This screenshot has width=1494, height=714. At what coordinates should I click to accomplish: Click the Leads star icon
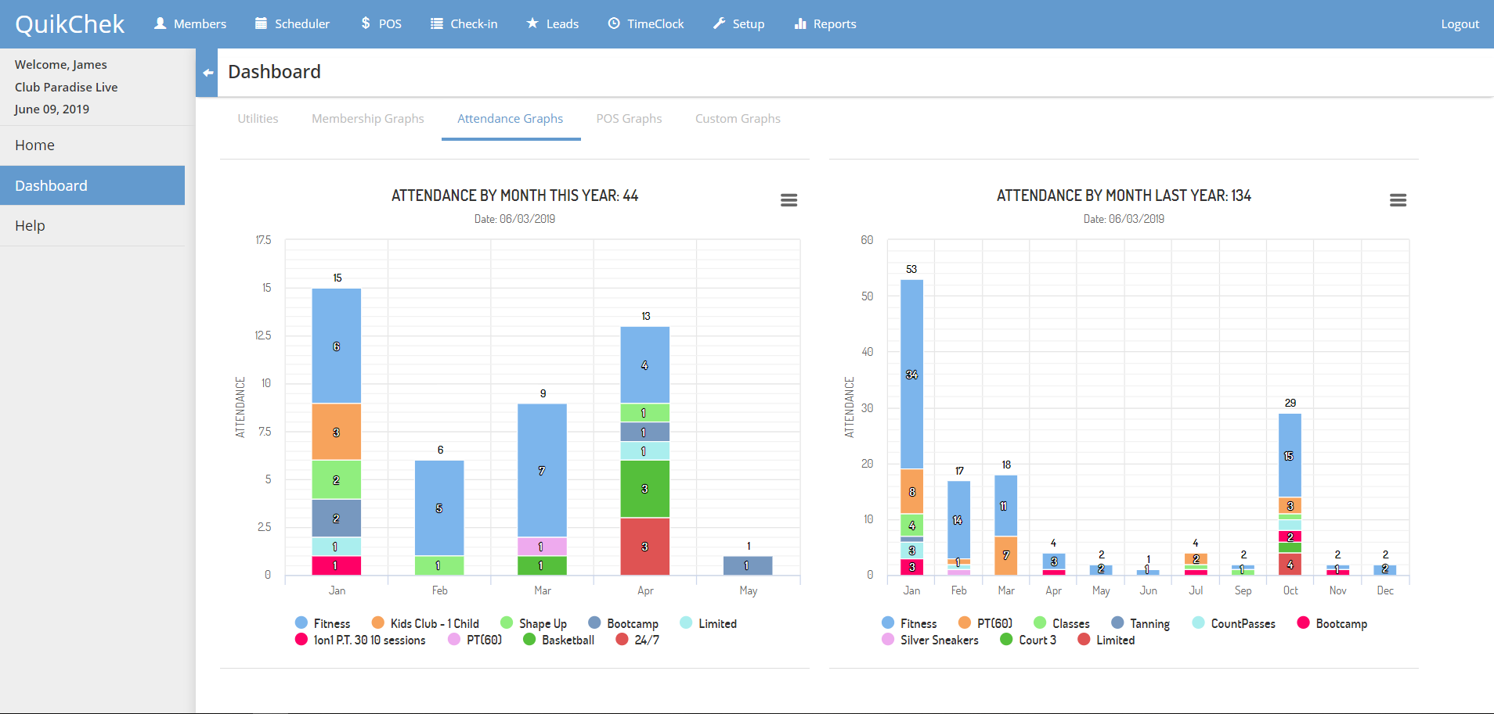532,23
